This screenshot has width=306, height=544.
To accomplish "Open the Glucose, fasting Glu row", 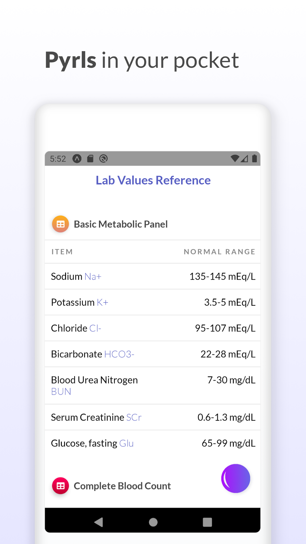I will (153, 443).
